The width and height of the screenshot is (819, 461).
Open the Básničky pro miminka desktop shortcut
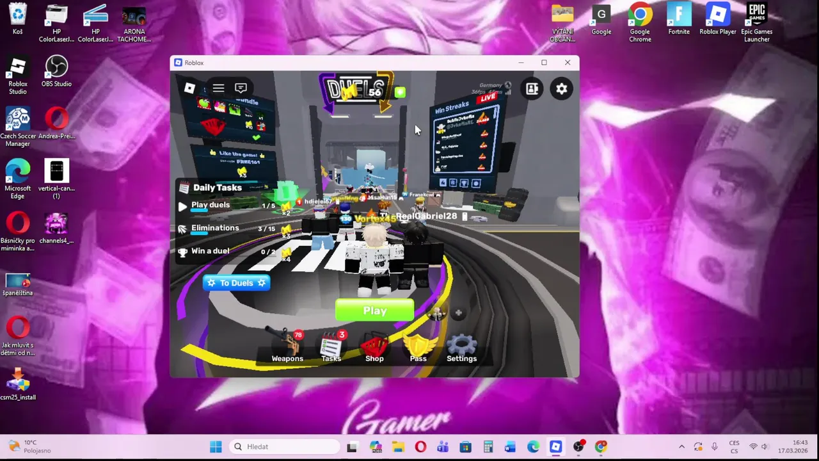(18, 232)
